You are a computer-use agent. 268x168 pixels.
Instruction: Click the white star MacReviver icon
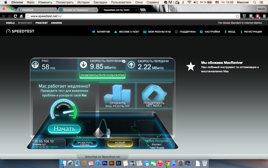coord(191,66)
